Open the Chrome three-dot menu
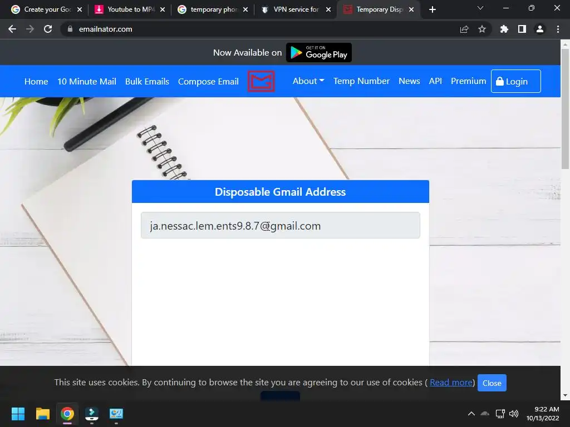This screenshot has width=570, height=427. click(558, 29)
